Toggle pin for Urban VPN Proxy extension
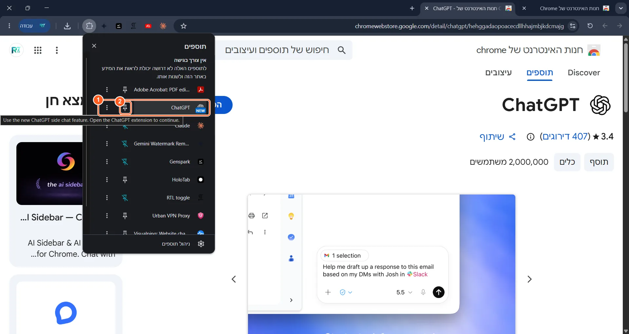 click(x=125, y=216)
